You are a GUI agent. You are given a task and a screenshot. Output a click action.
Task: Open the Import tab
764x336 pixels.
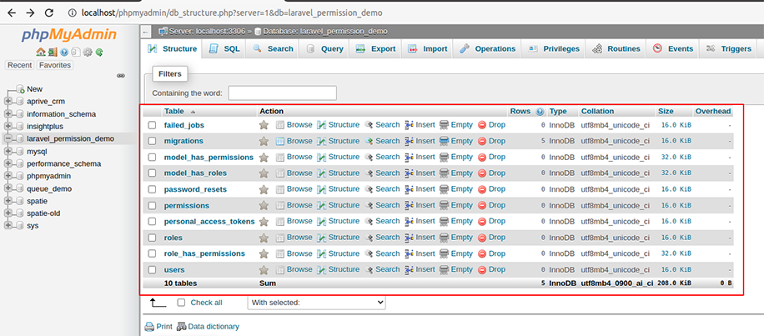click(x=427, y=48)
